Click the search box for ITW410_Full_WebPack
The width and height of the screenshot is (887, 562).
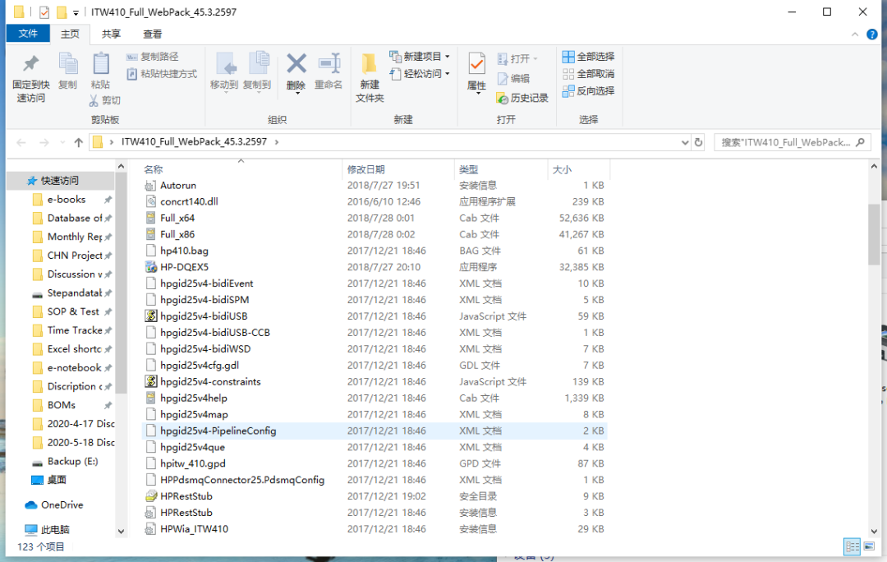tap(792, 142)
